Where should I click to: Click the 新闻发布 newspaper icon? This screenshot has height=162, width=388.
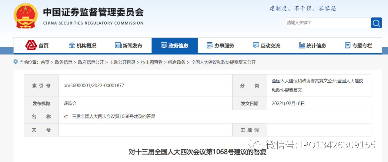(x=118, y=45)
